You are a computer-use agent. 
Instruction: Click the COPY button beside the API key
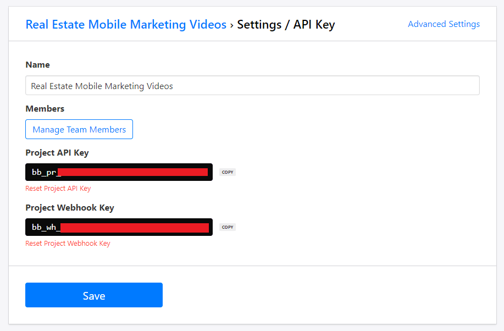227,172
